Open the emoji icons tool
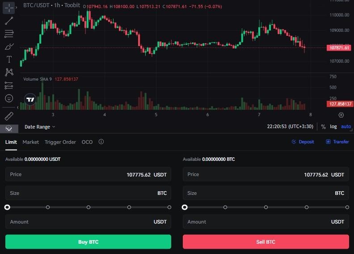Screen dimensions: 354x254 9,98
